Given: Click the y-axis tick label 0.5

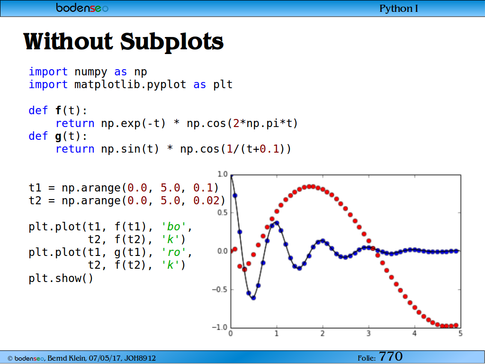Looking at the screenshot, I should [x=223, y=213].
